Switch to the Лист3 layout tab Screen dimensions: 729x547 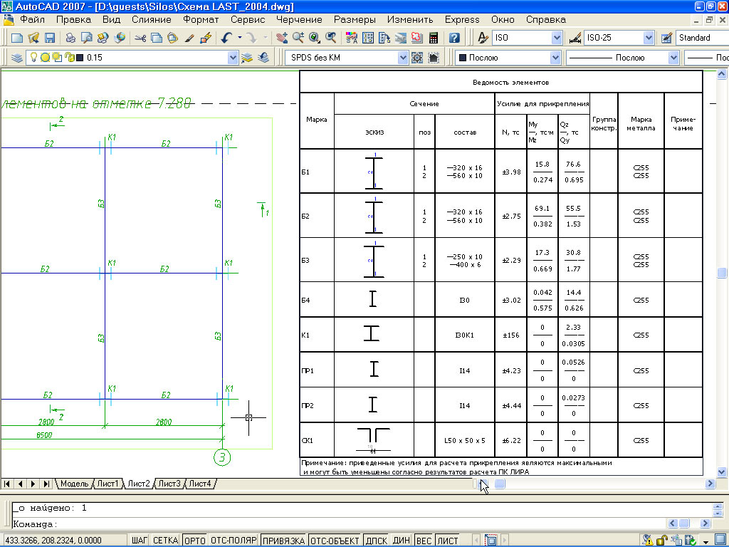(x=169, y=484)
